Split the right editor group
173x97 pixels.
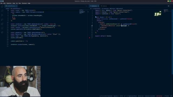point(169,6)
